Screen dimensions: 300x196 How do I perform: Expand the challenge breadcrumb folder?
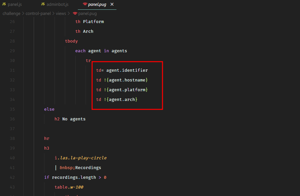coord(11,14)
